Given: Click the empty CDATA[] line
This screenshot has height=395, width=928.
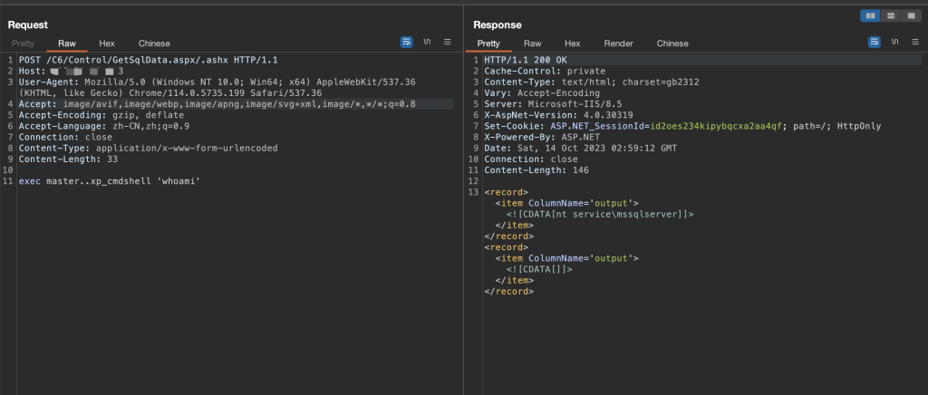Looking at the screenshot, I should click(x=539, y=269).
